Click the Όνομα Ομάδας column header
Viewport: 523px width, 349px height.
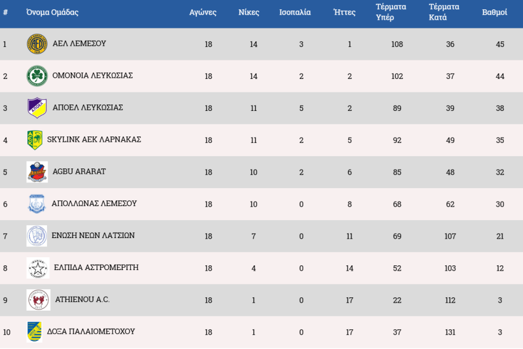pyautogui.click(x=52, y=12)
